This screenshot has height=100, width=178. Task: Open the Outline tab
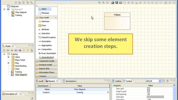(x=117, y=81)
